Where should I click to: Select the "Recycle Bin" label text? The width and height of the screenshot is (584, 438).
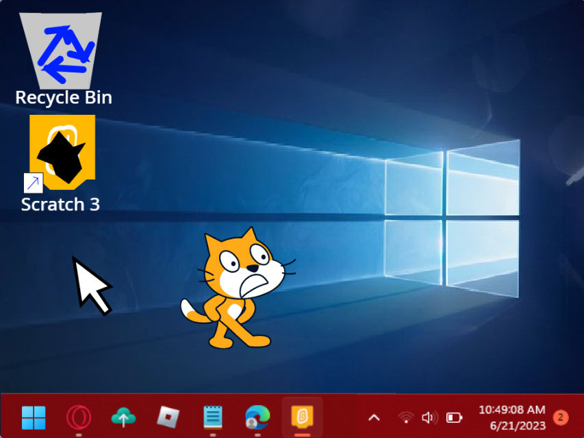[x=64, y=98]
